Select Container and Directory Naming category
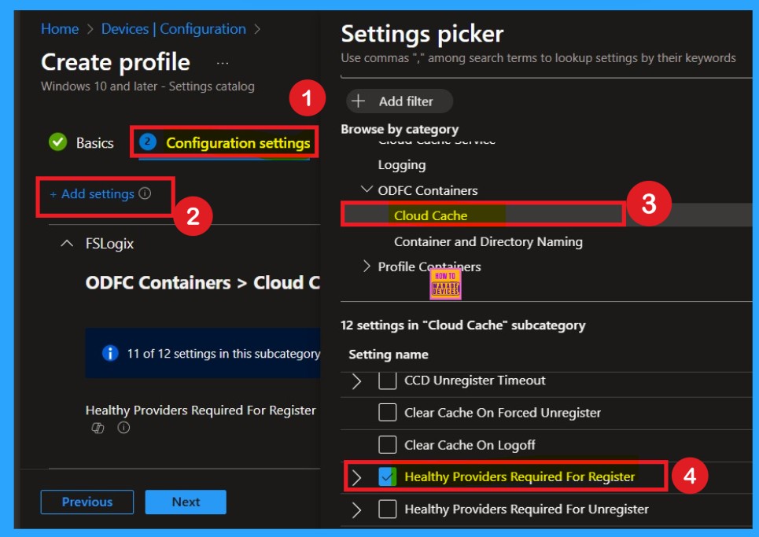The image size is (759, 537). [488, 241]
